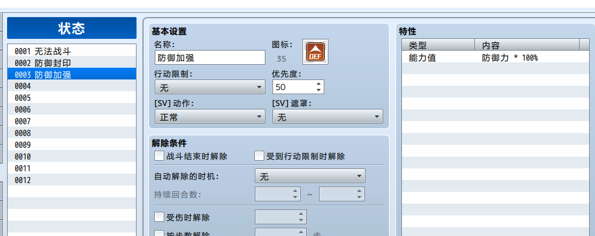Click the 名称 field containing 防御加强
Image resolution: width=595 pixels, height=236 pixels.
(210, 57)
